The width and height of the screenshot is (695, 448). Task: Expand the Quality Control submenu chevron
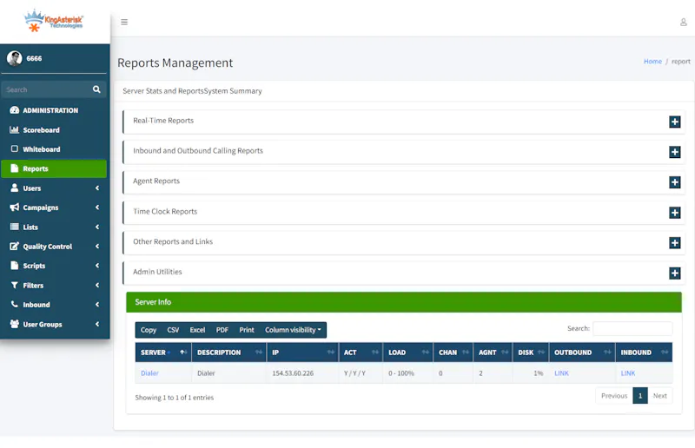(97, 246)
